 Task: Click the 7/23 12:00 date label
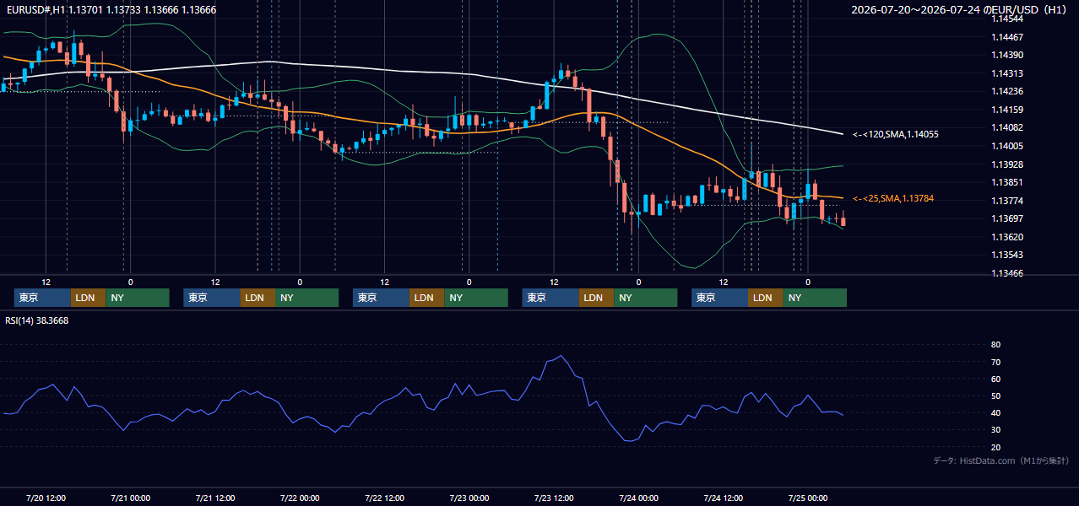tap(554, 498)
